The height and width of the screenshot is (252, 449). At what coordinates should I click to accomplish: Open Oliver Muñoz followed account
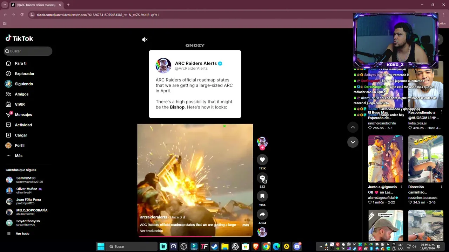pyautogui.click(x=27, y=190)
